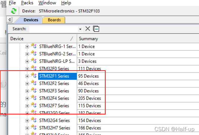Click the STM32F4 Series device icon
The width and height of the screenshot is (199, 135).
(x=34, y=98)
